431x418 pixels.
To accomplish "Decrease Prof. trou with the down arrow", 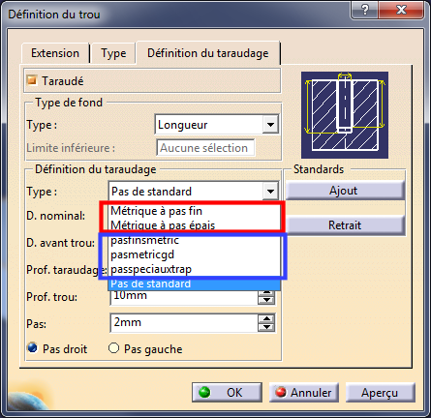I will [266, 300].
